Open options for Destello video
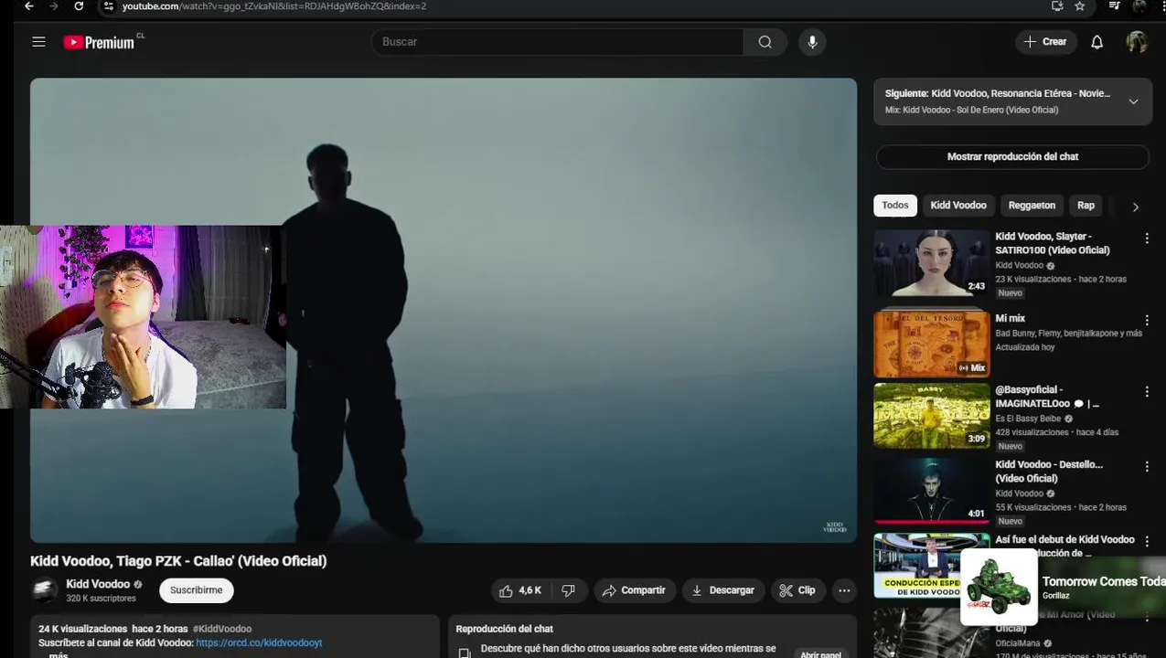Screen dimensions: 1166x658 (1147, 467)
